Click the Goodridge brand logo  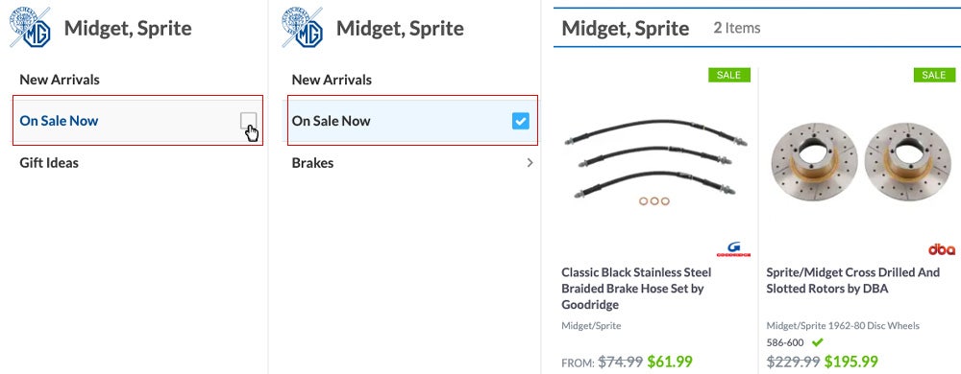(733, 249)
